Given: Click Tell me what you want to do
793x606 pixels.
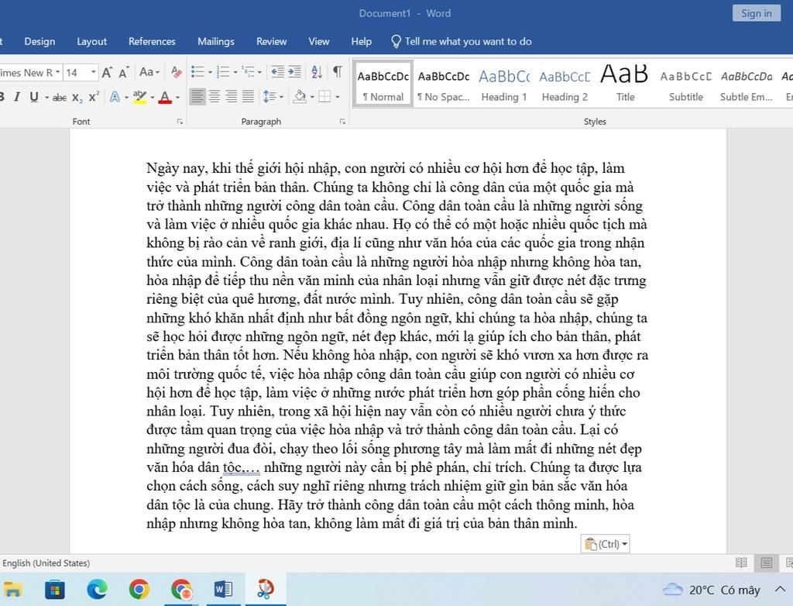Looking at the screenshot, I should [462, 42].
